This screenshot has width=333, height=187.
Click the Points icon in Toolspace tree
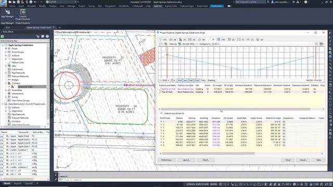click(9, 48)
